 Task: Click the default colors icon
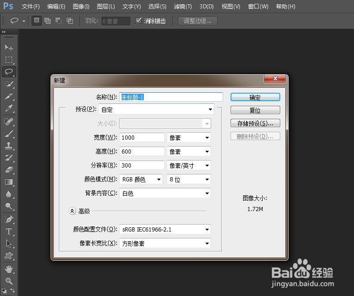coord(4,290)
